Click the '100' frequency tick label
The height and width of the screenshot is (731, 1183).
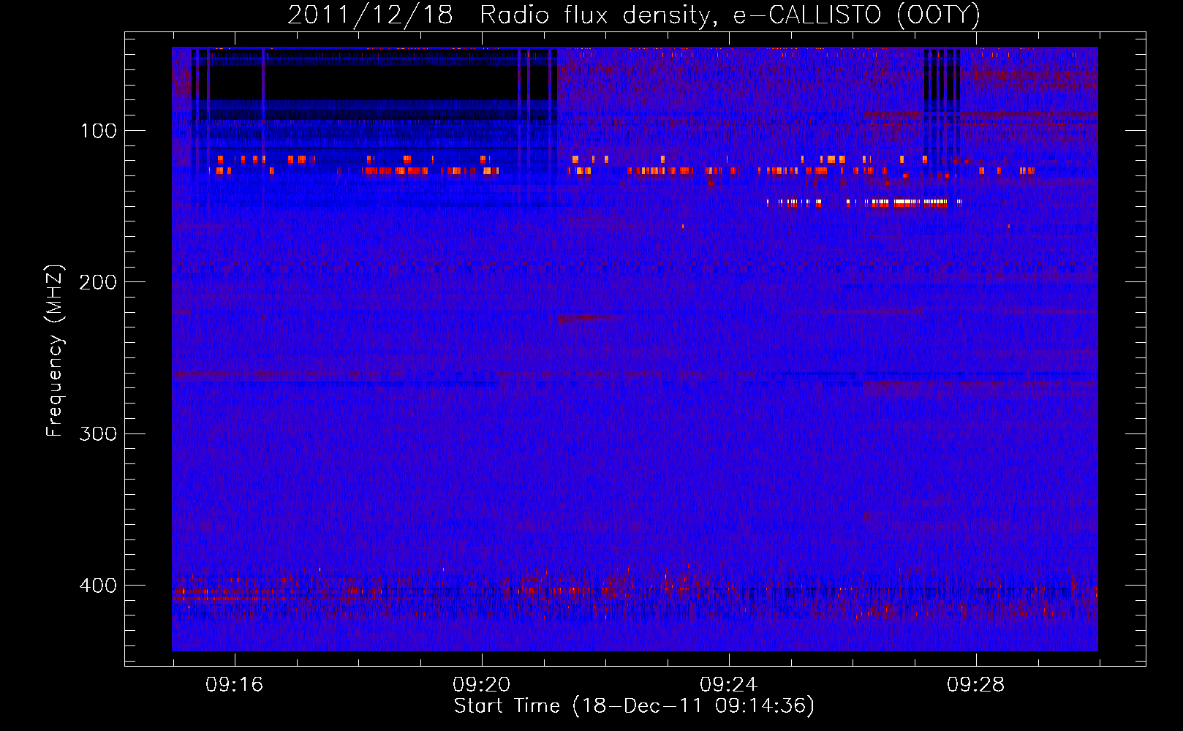click(x=99, y=131)
